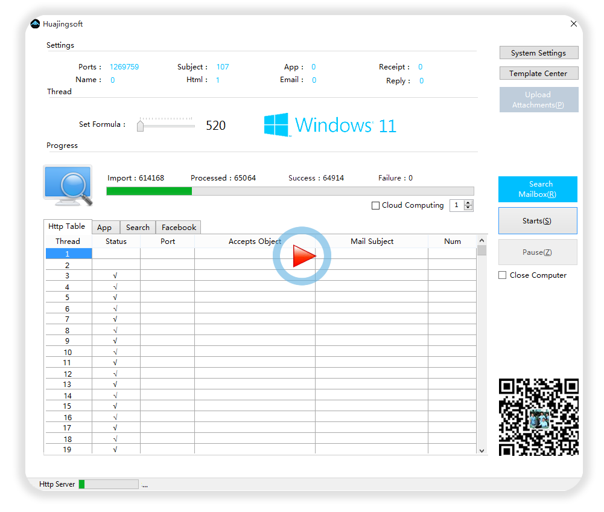Close the Huajingsoft window

pyautogui.click(x=574, y=24)
